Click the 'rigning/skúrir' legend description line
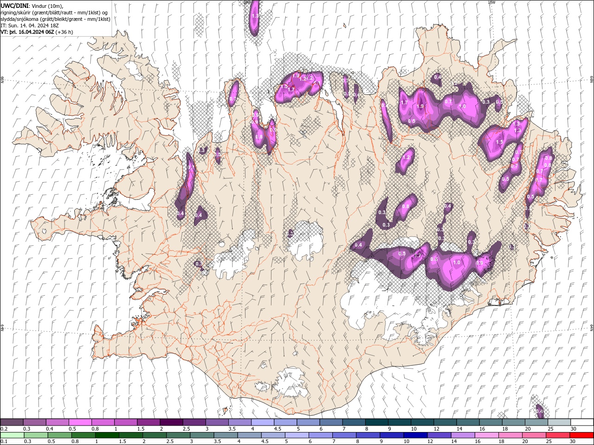 (x=54, y=12)
